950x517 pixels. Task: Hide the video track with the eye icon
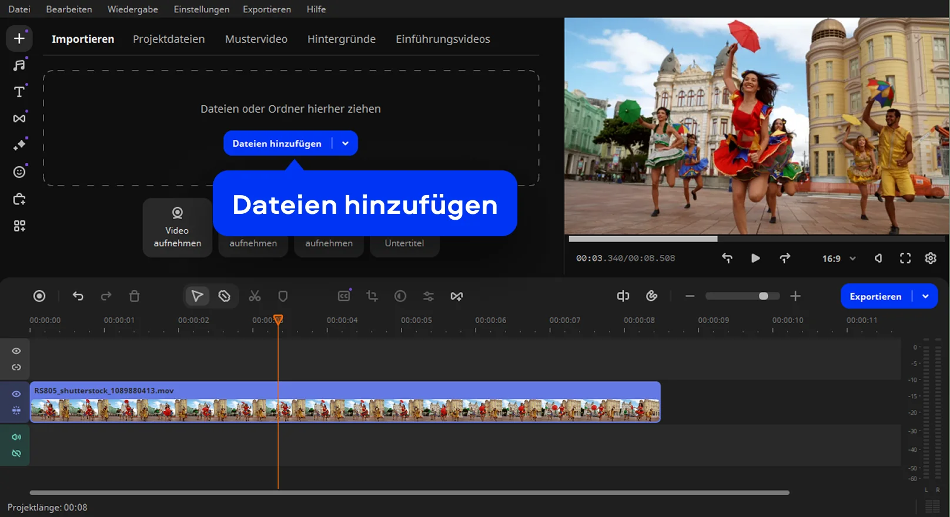[x=16, y=394]
